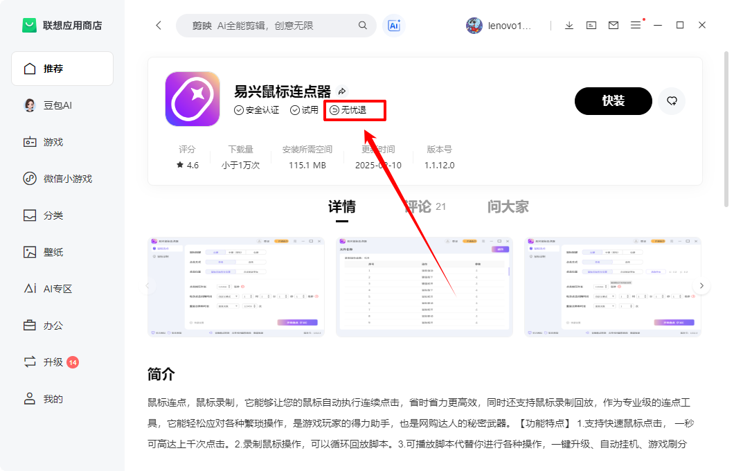Click the feedback window icon in header

[x=591, y=26]
